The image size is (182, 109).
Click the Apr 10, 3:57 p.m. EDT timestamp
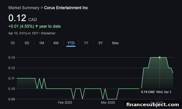tap(23, 33)
